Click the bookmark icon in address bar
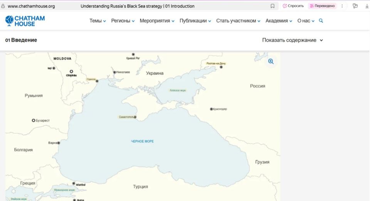 point(272,6)
